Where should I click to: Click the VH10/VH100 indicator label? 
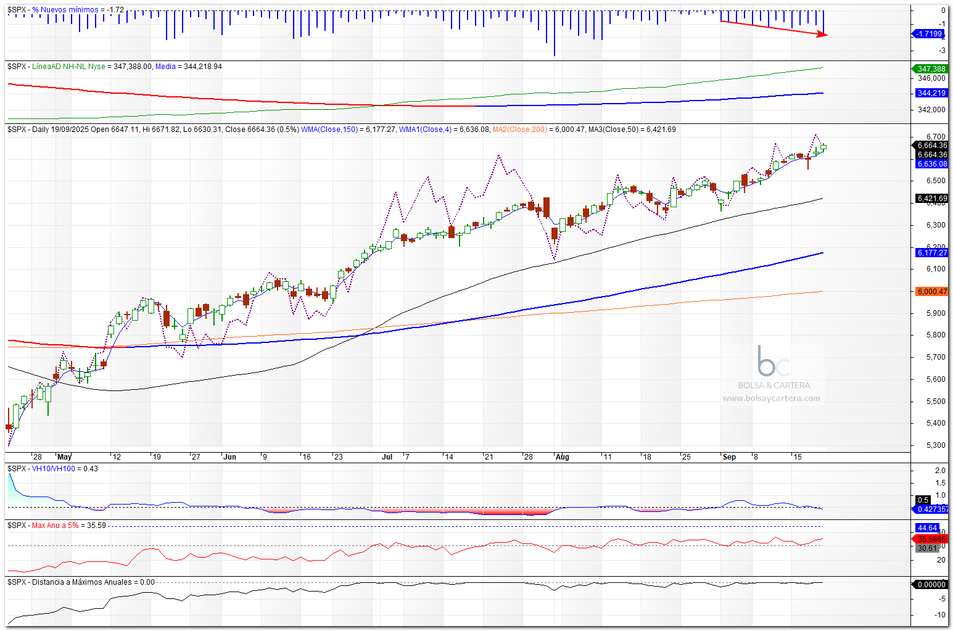point(53,469)
